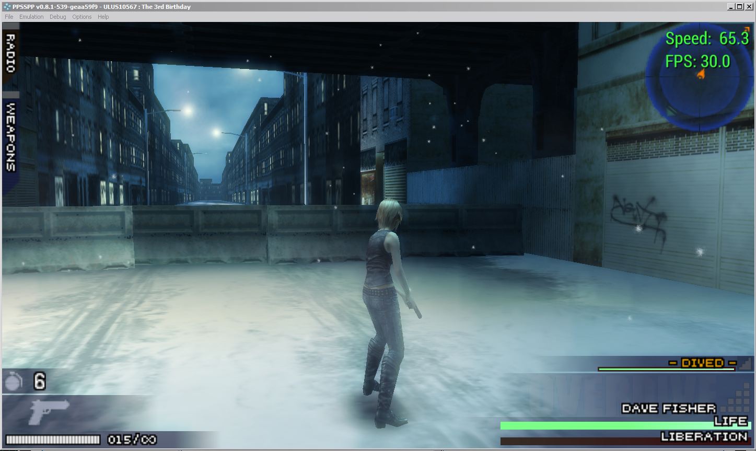Click the green LIFE bar
756x451 pixels.
pos(606,426)
